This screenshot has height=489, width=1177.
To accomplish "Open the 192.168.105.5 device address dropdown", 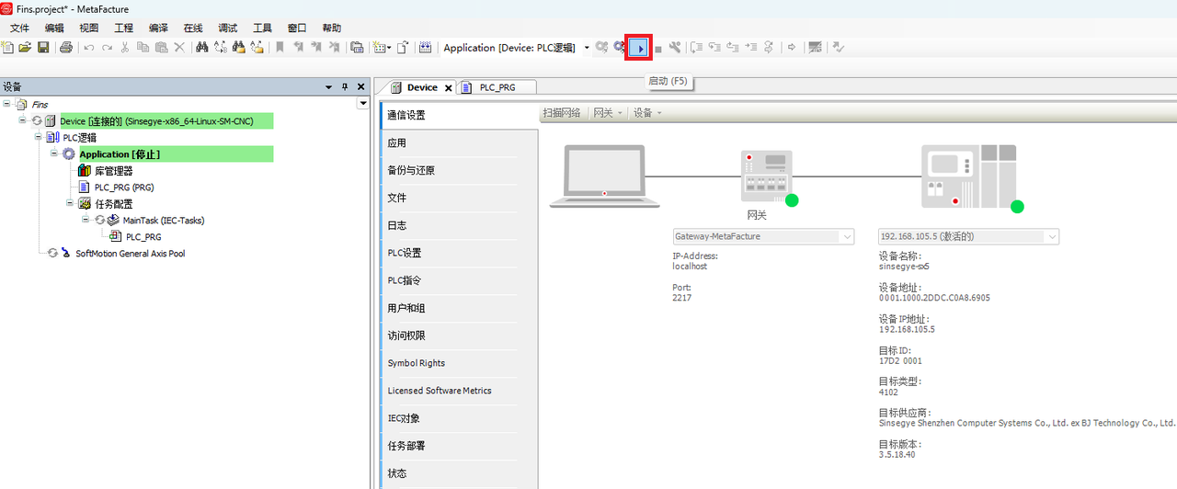I will coord(1051,236).
